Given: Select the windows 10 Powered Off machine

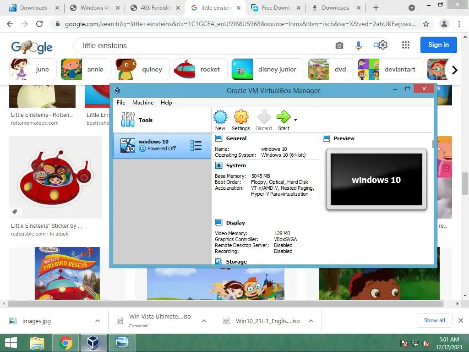Looking at the screenshot, I should pos(162,146).
